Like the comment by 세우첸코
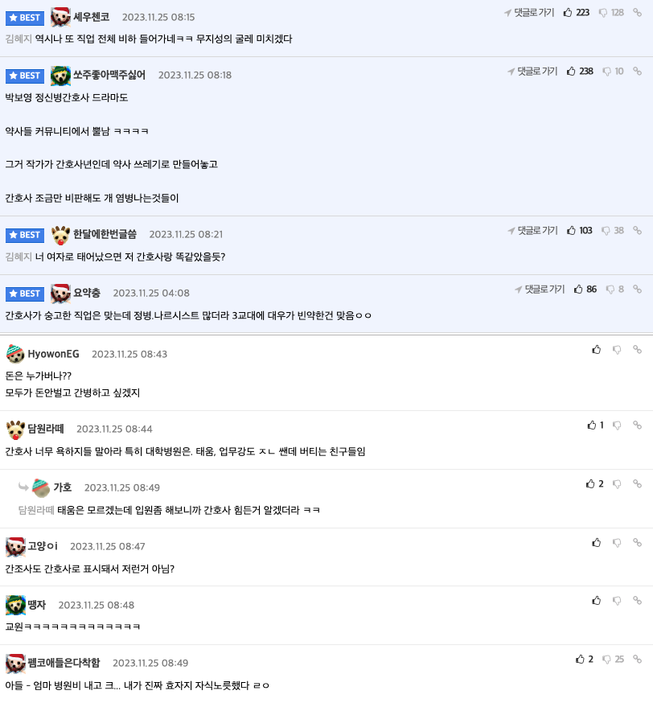The height and width of the screenshot is (703, 653). (x=577, y=13)
